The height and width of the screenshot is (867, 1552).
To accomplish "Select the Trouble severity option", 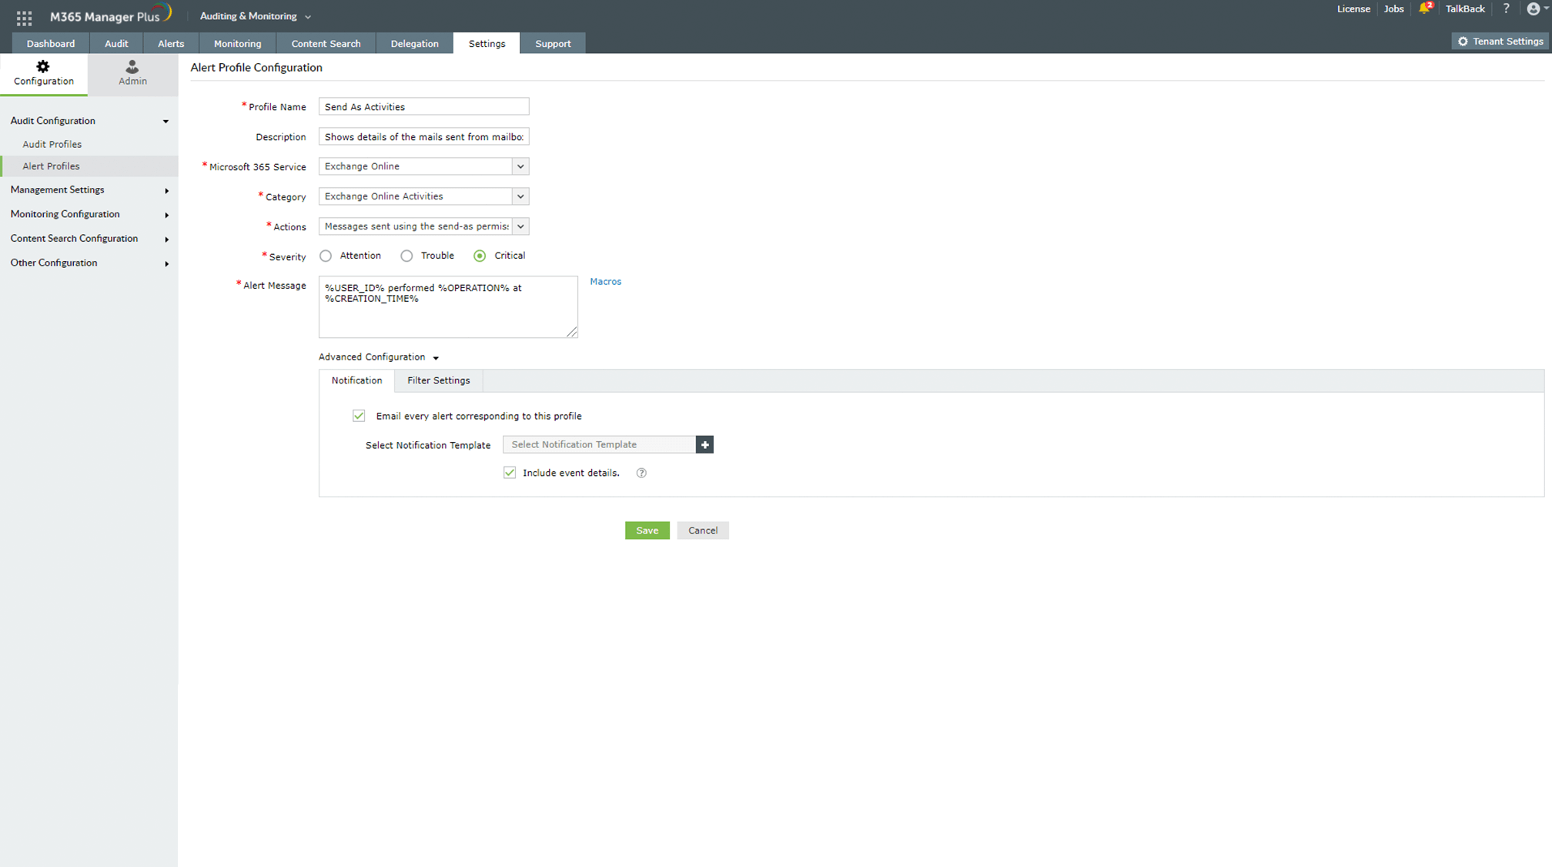I will point(406,256).
